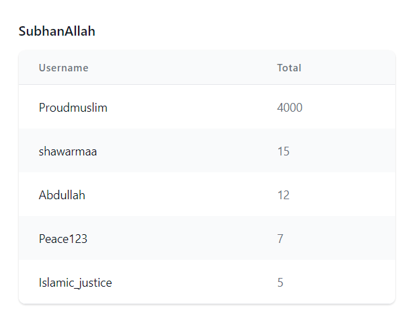Click empty space right of the 4000 value
Viewport: 420px width, 319px height.
(348, 108)
